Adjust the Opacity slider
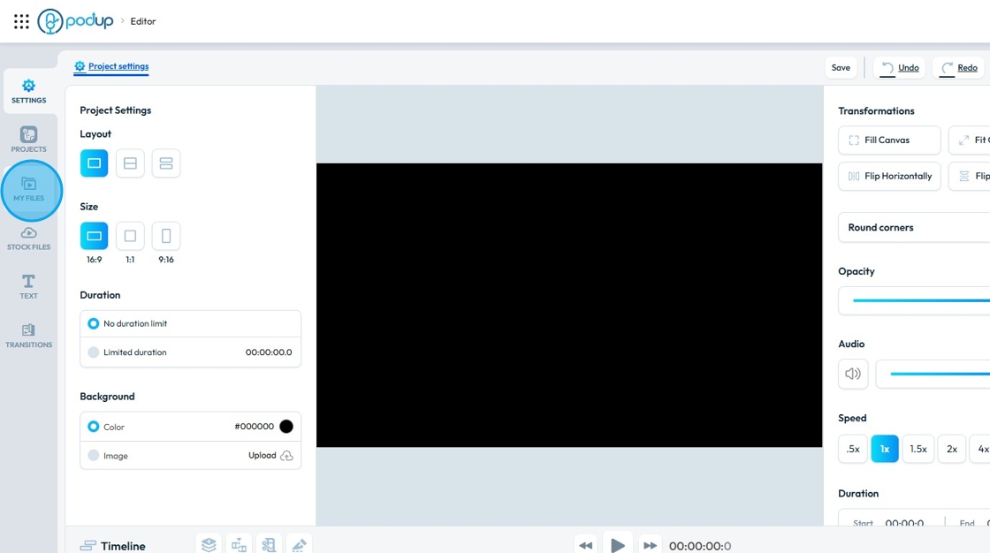The image size is (990, 553). pyautogui.click(x=920, y=300)
